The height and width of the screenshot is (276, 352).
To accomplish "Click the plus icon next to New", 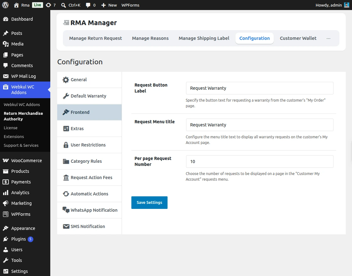I will (103, 5).
